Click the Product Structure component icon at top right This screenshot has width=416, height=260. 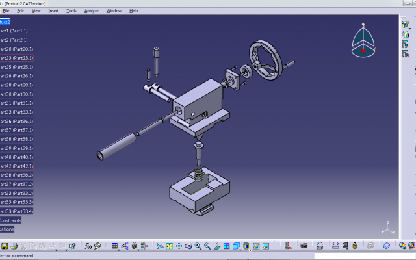pyautogui.click(x=405, y=25)
